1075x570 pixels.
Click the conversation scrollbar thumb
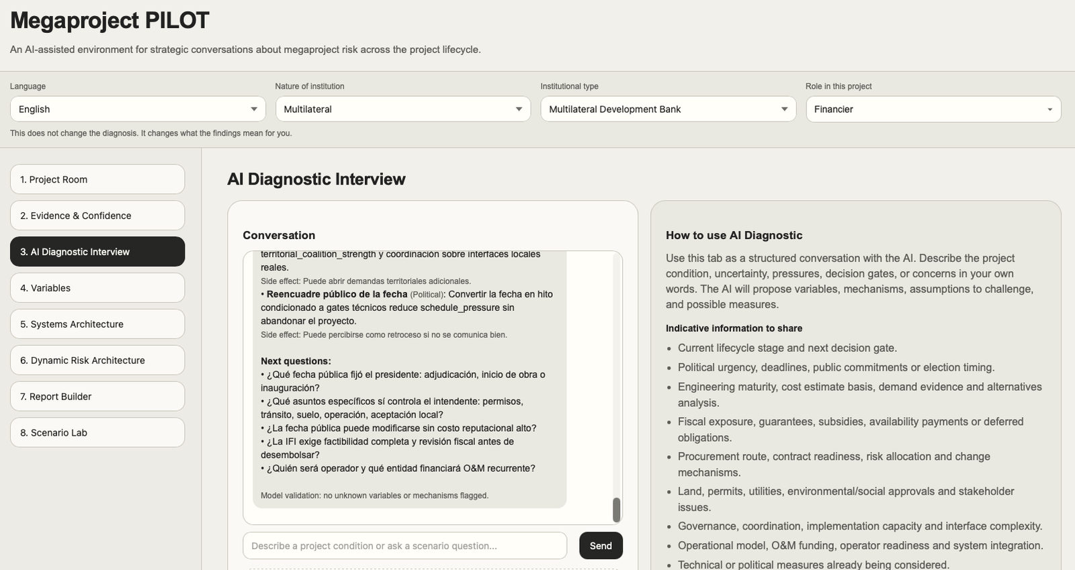(616, 510)
